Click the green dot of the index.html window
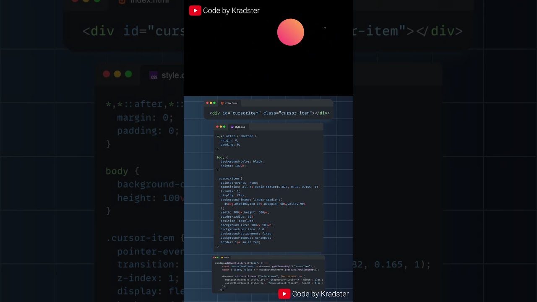This screenshot has width=537, height=302. [214, 103]
